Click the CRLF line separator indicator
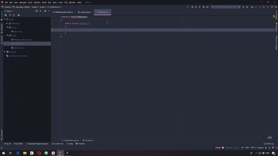This screenshot has height=156, width=278. pyautogui.click(x=247, y=148)
